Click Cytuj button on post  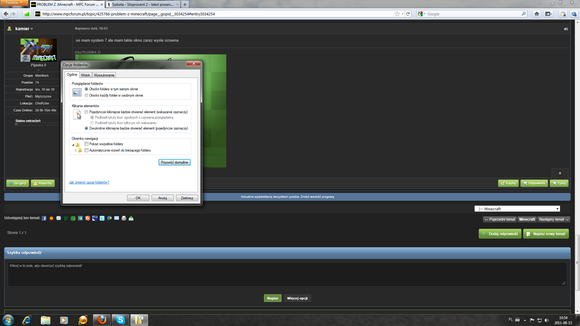559,183
